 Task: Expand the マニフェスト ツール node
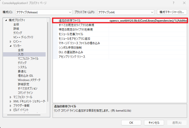click(x=10, y=97)
